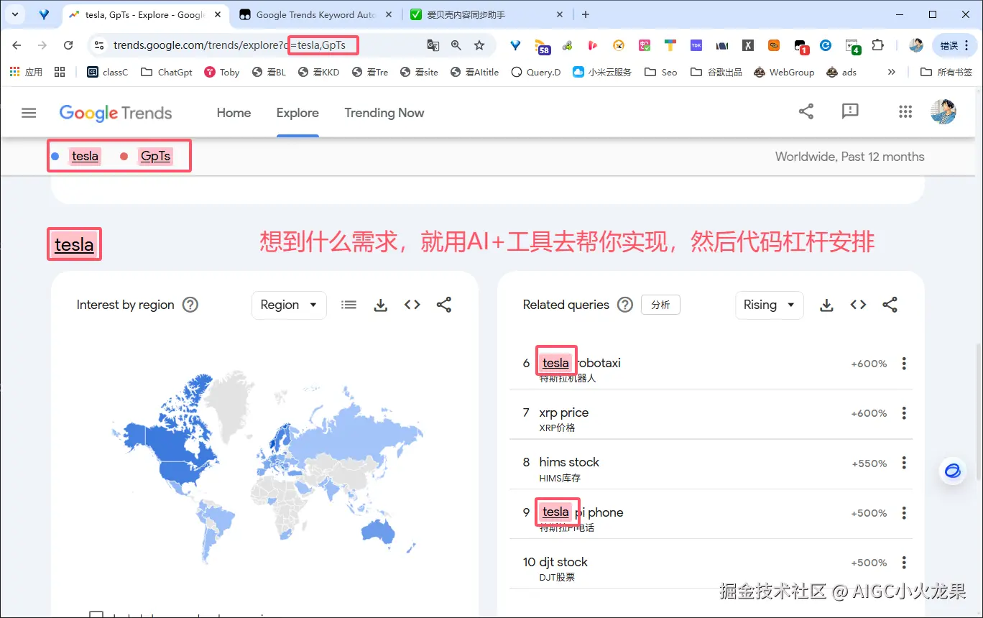Open the Google account avatar in page header
983x618 pixels.
click(x=943, y=111)
